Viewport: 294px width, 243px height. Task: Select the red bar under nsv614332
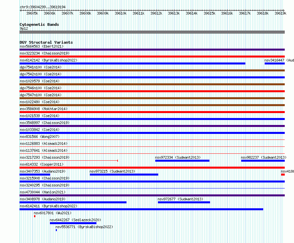(152, 168)
